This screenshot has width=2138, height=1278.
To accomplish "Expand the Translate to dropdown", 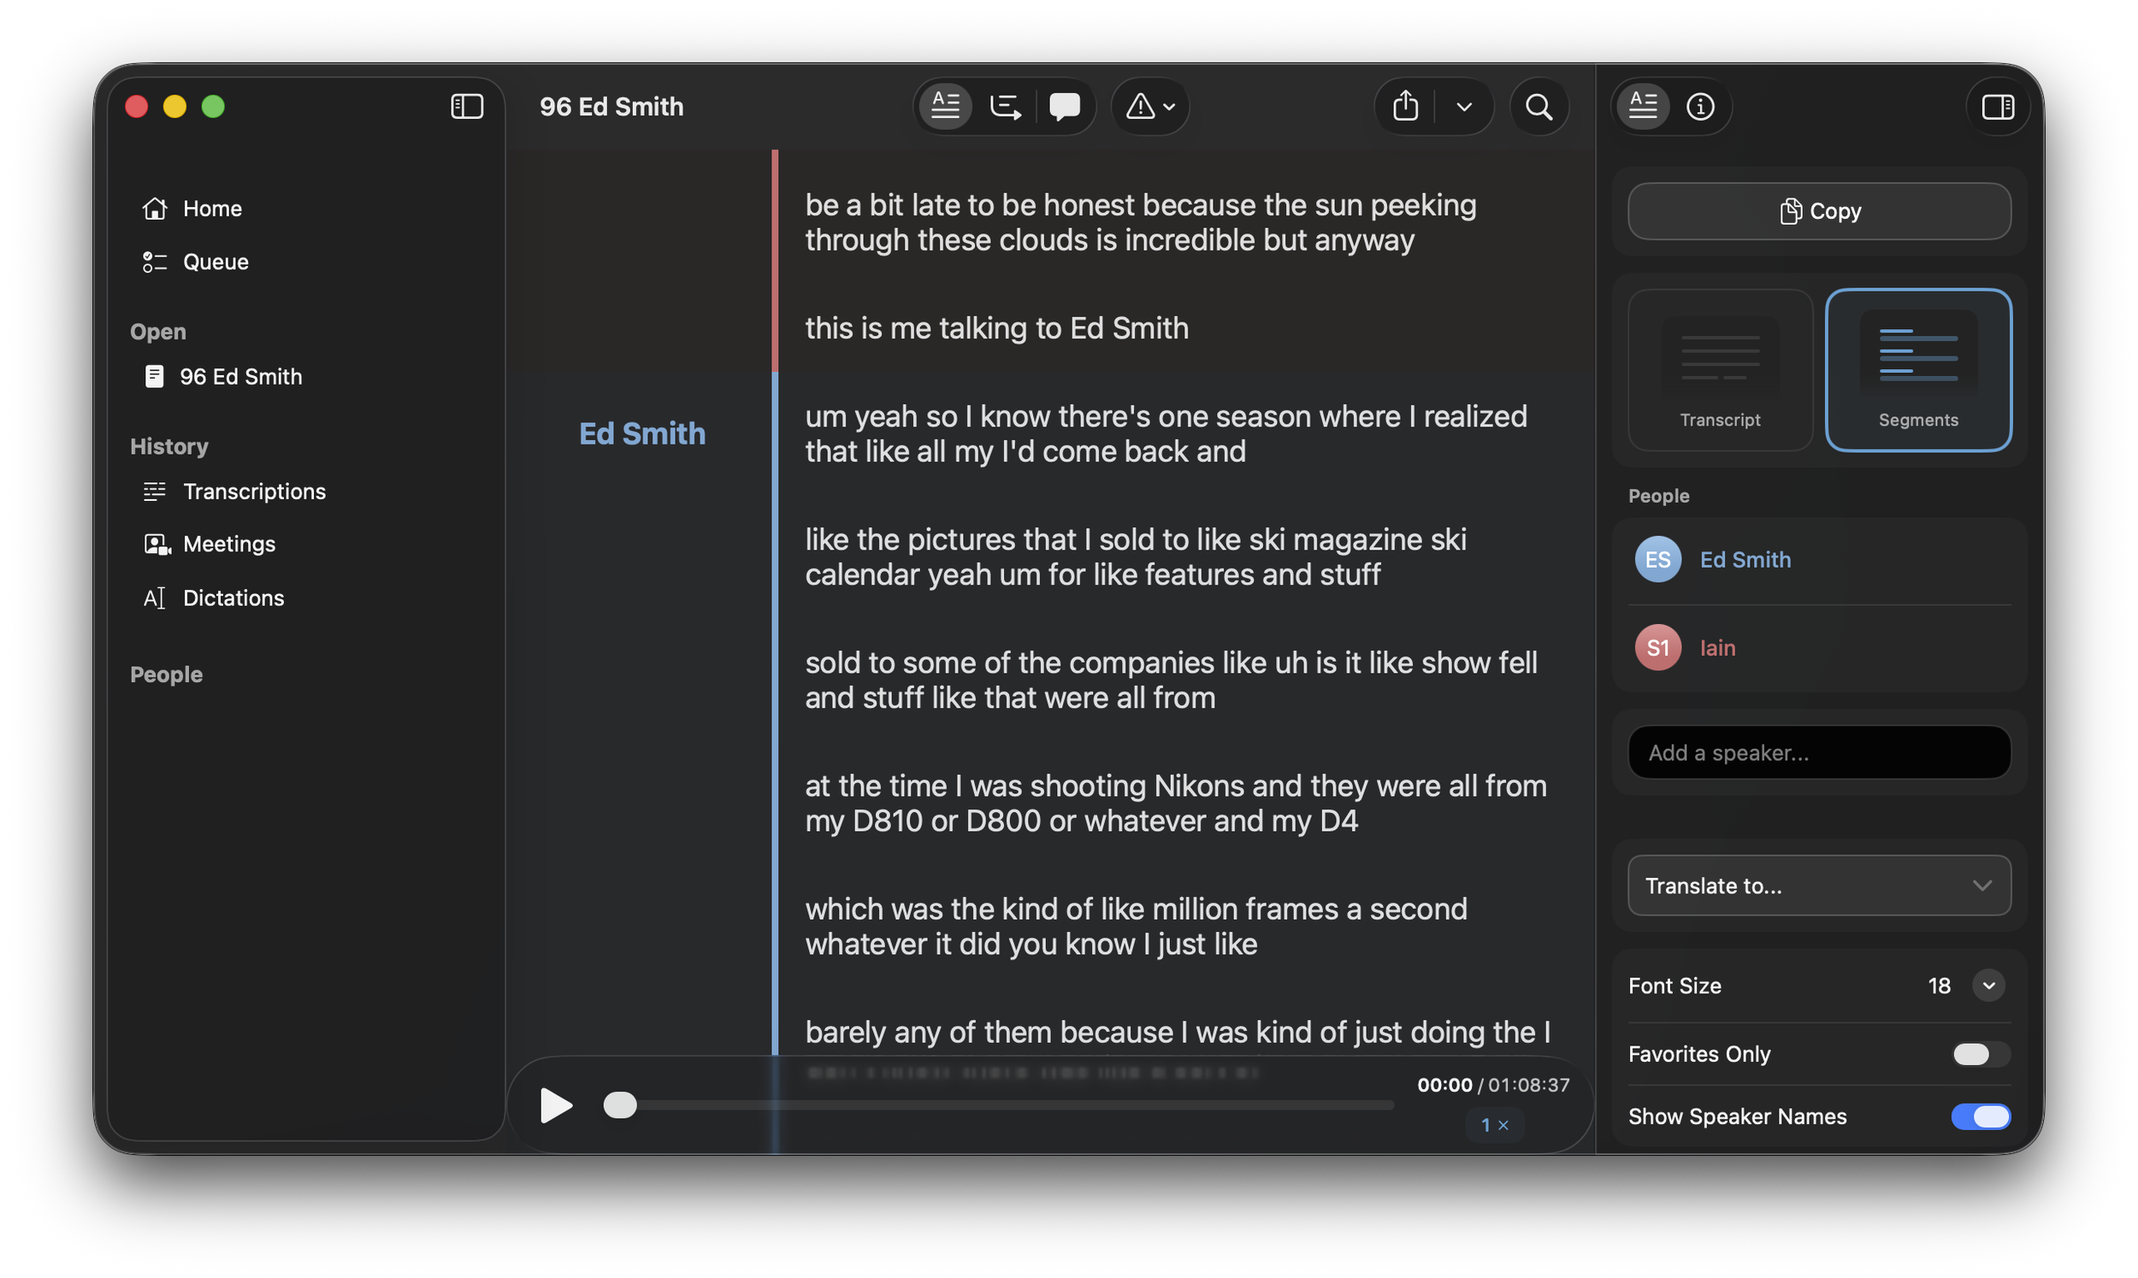I will [x=1819, y=886].
